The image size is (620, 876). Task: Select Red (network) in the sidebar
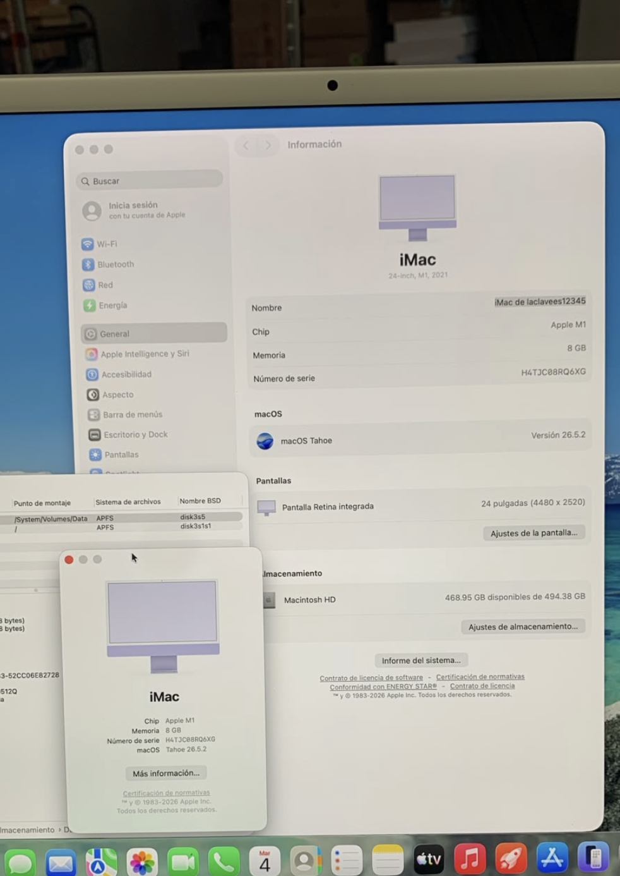98,285
